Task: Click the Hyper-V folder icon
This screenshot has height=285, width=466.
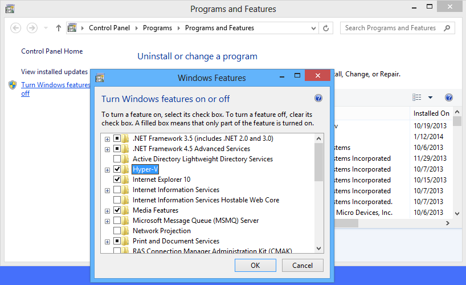Action: [x=125, y=169]
